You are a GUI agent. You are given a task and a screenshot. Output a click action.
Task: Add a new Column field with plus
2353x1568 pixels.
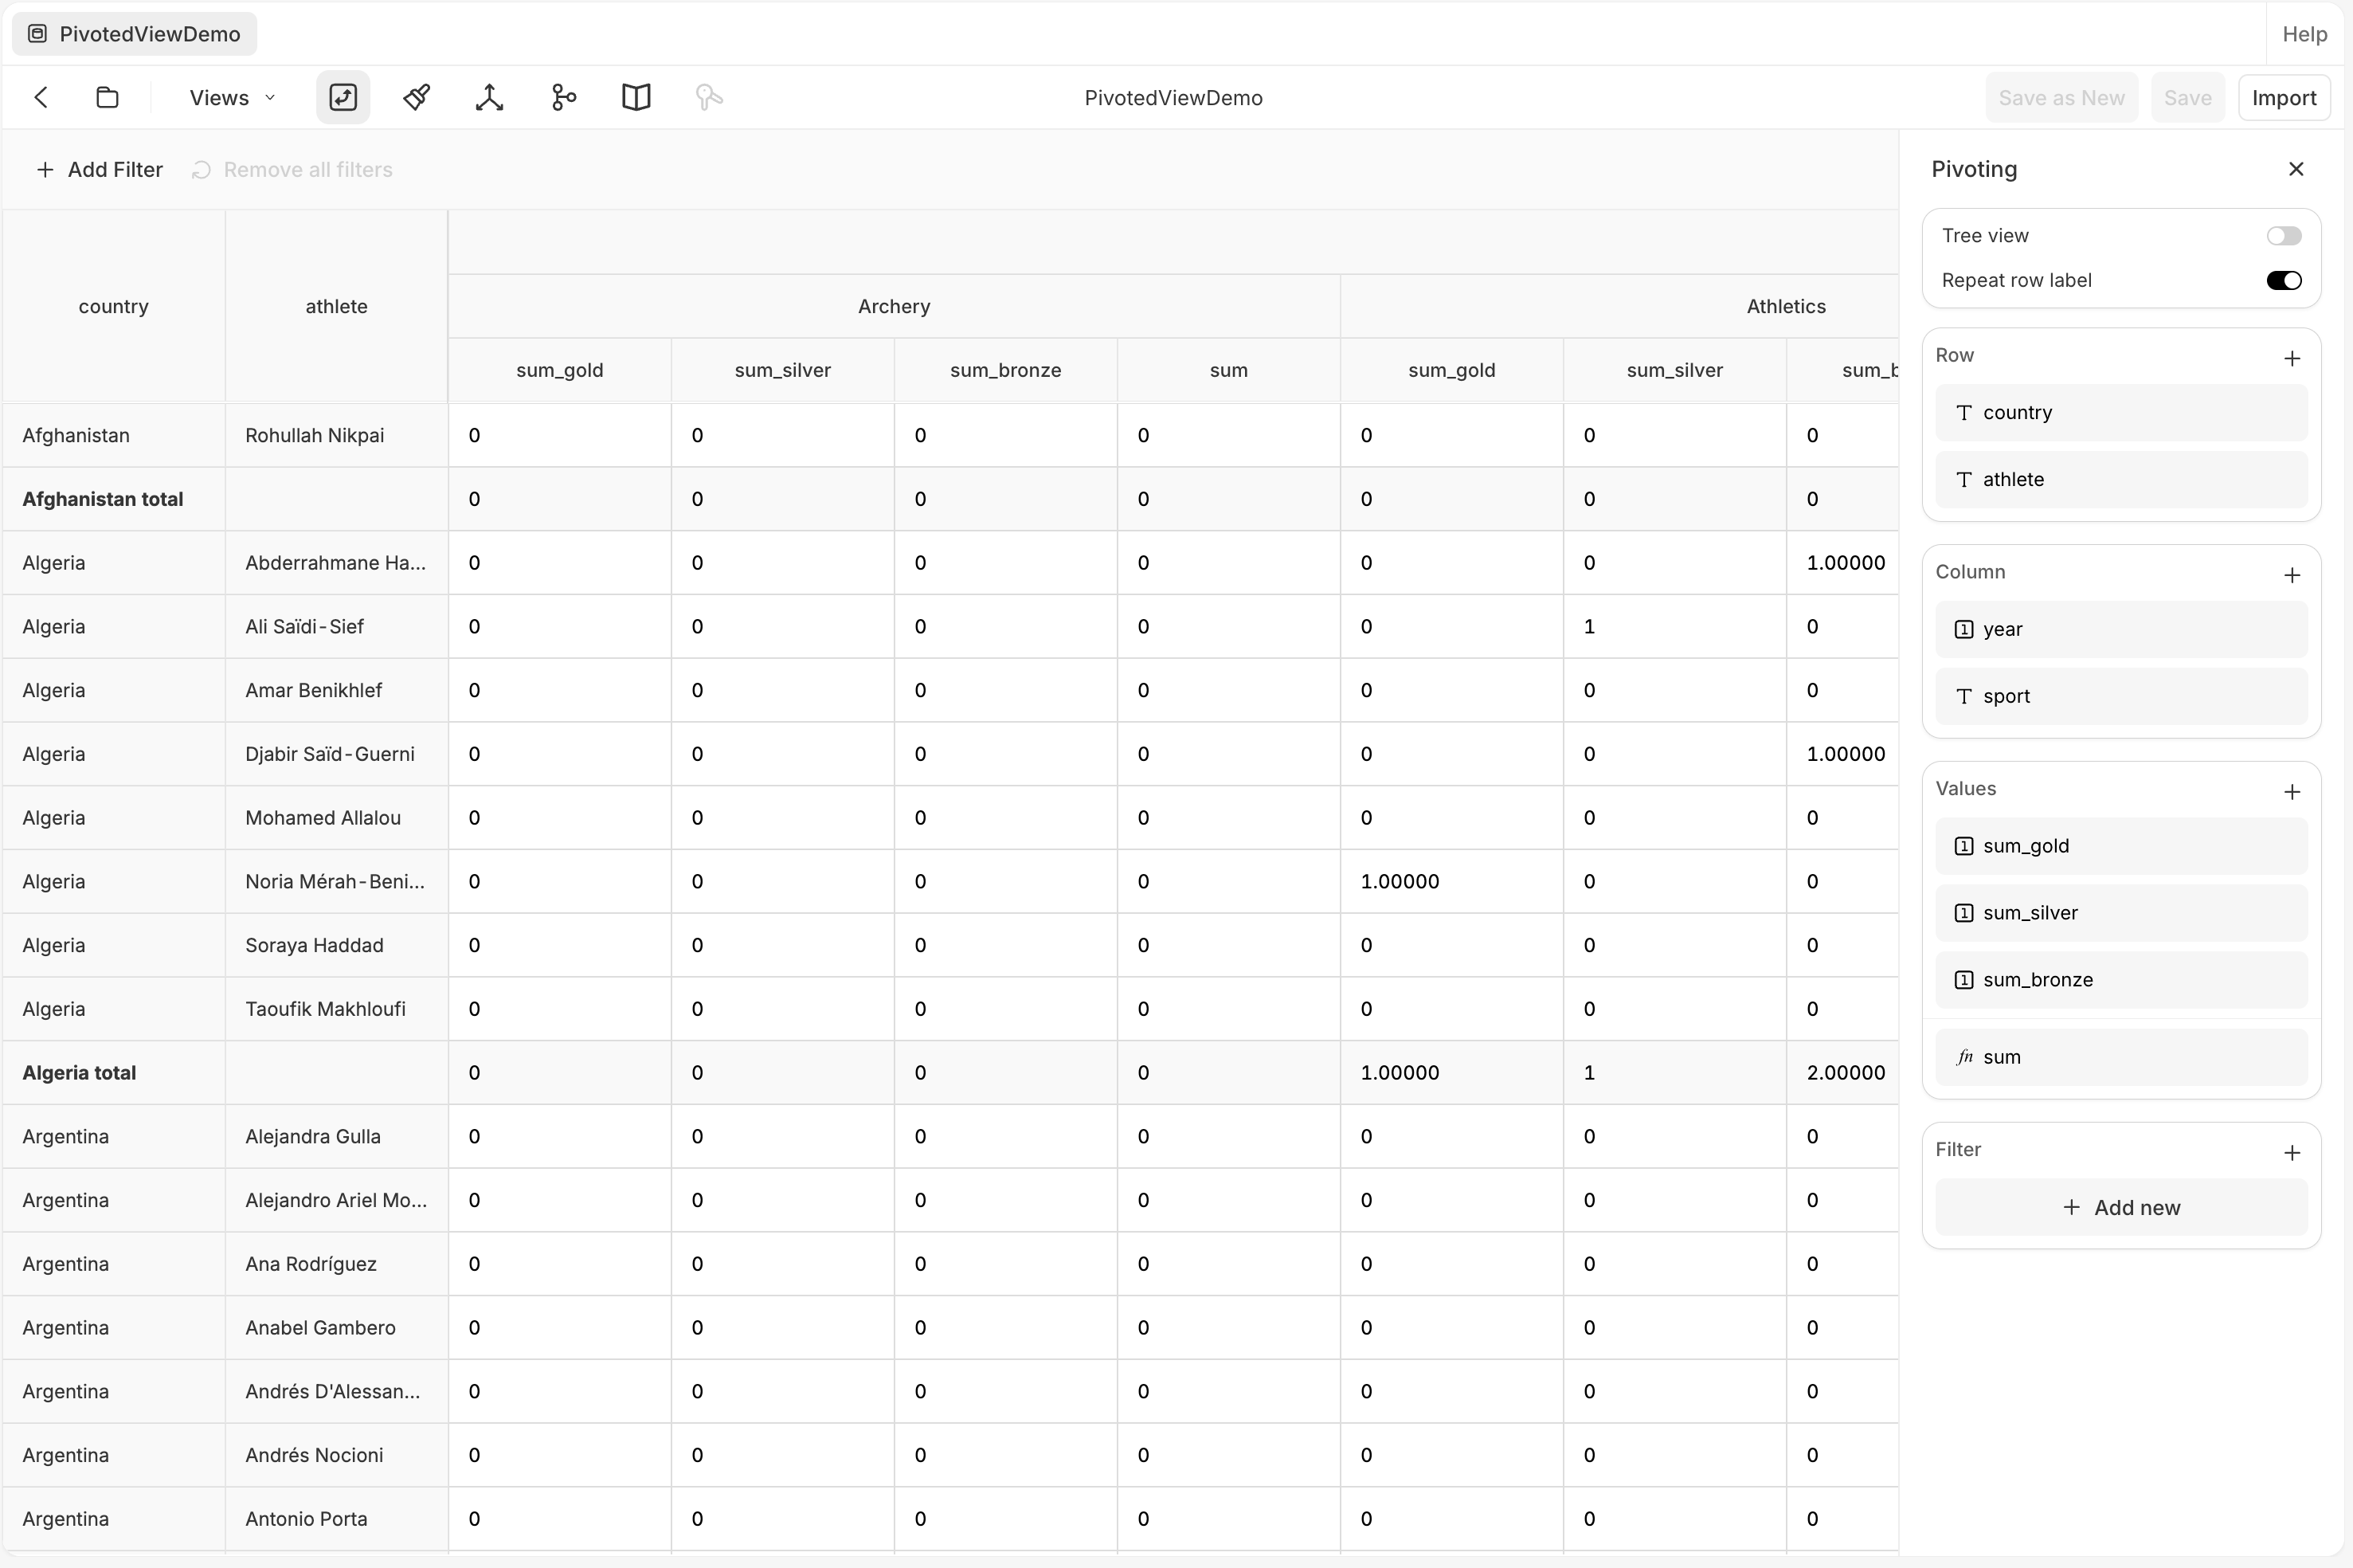[x=2292, y=575]
